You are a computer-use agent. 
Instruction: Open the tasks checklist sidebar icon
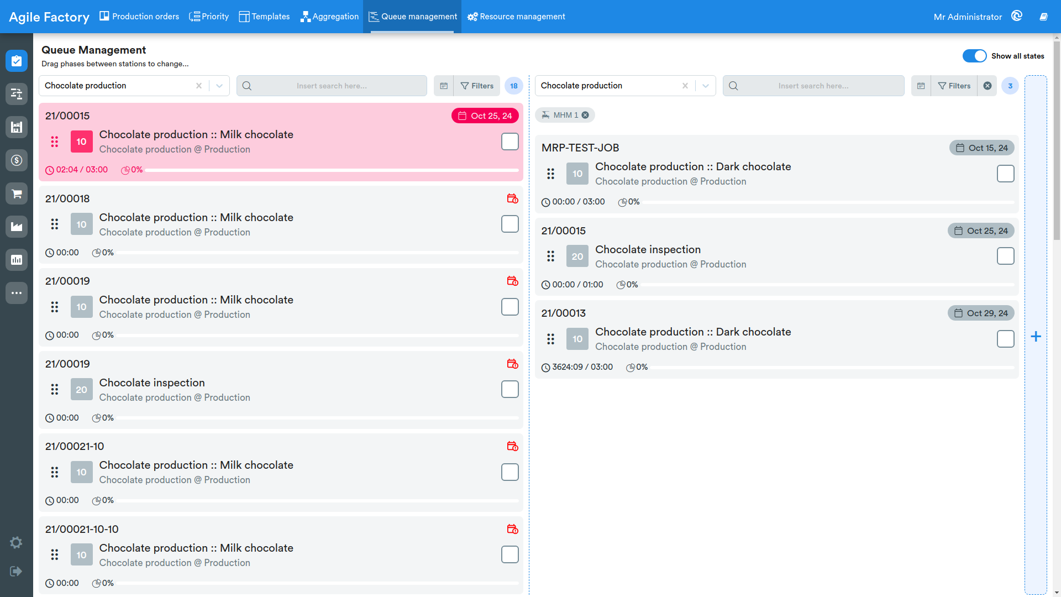[x=17, y=61]
